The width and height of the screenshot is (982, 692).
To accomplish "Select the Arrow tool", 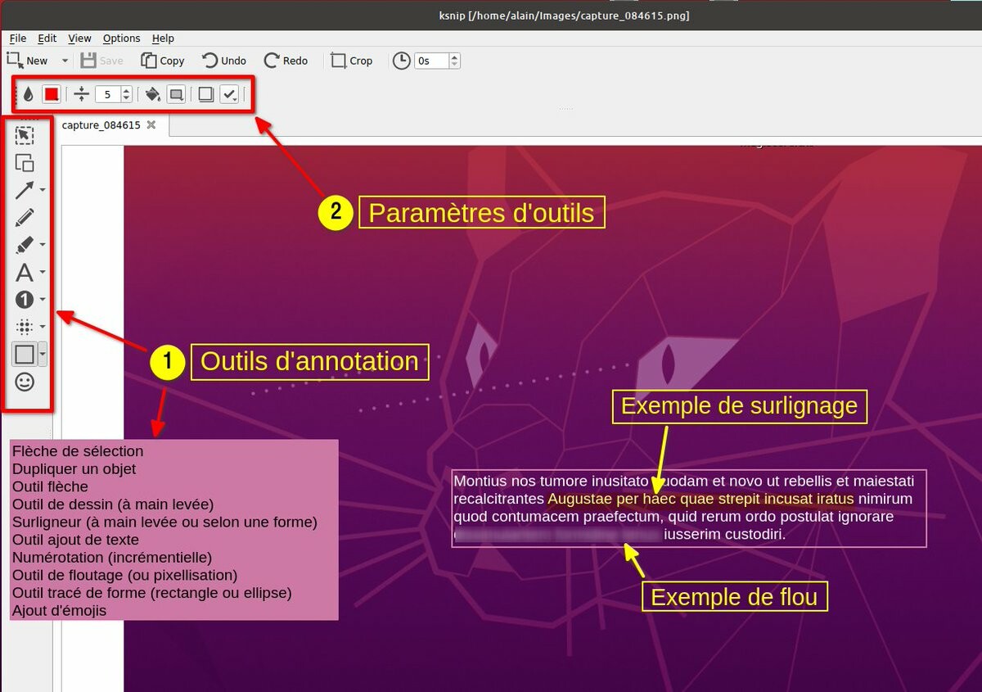I will pos(25,190).
